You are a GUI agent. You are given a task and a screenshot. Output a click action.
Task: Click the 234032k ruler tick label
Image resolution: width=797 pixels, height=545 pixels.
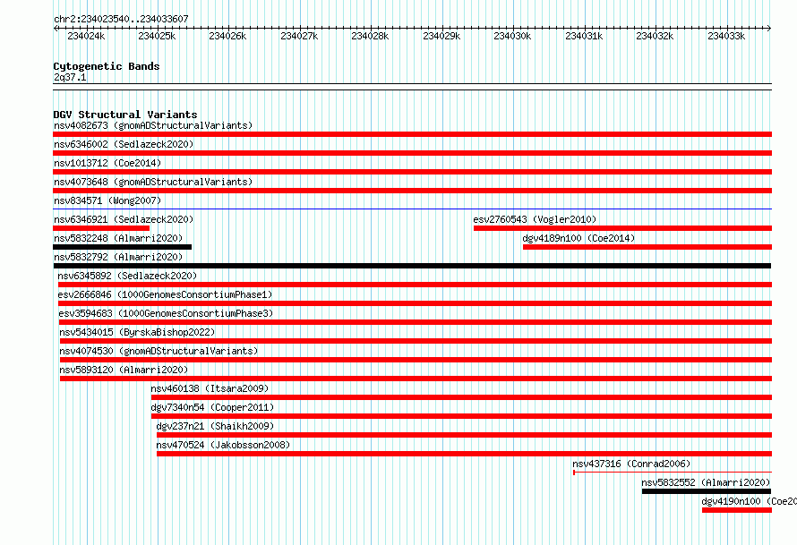pos(655,36)
